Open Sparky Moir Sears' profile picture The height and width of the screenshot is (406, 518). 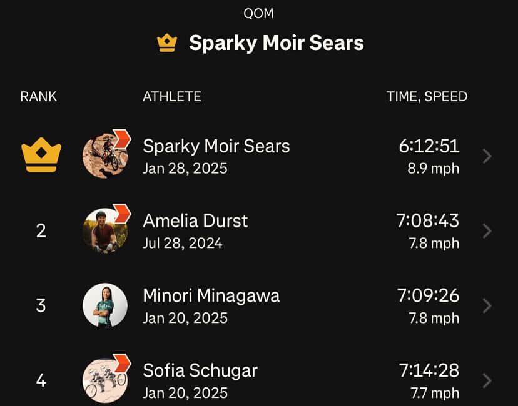104,155
